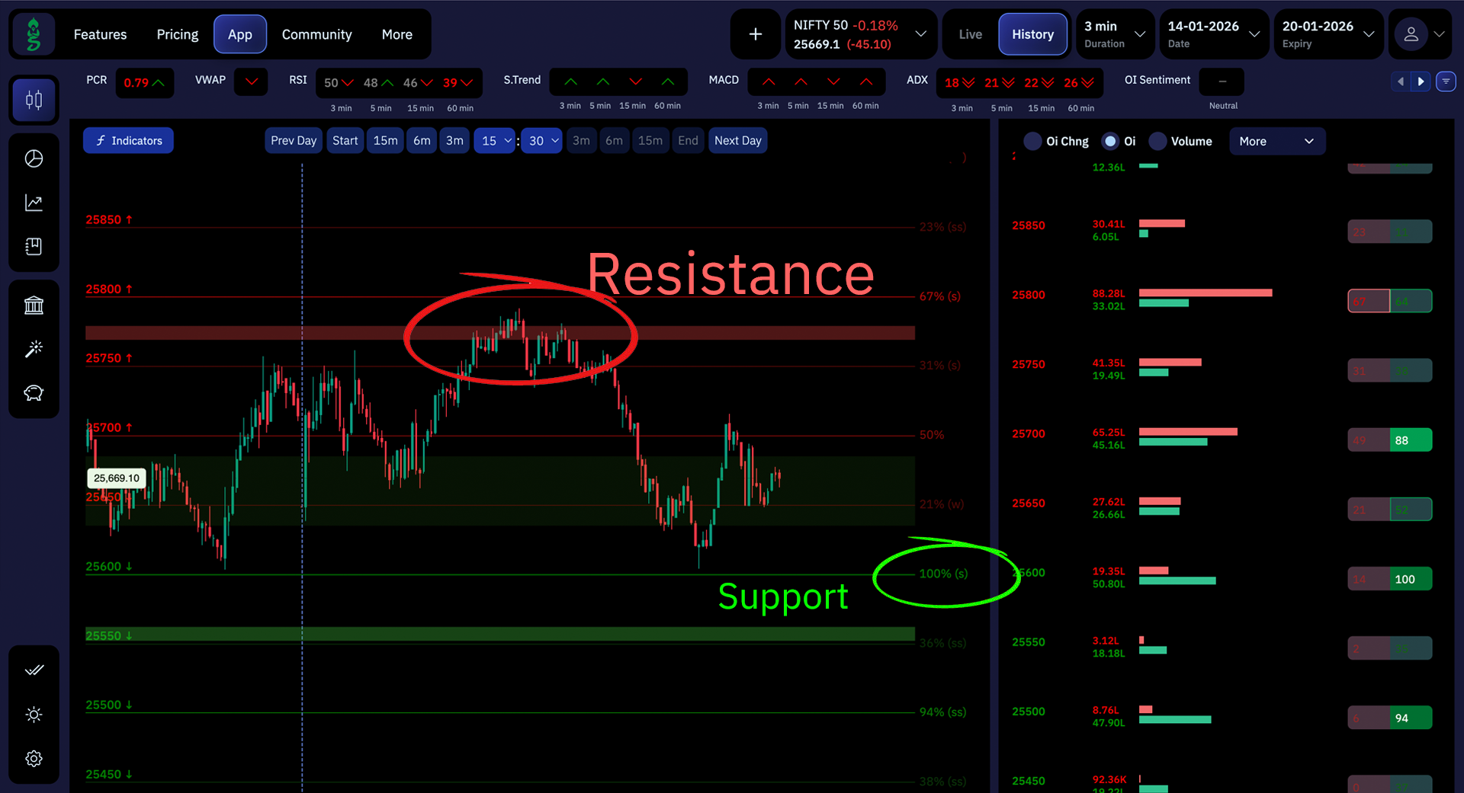Viewport: 1464px width, 793px height.
Task: Click the Indicators button
Action: [x=128, y=140]
